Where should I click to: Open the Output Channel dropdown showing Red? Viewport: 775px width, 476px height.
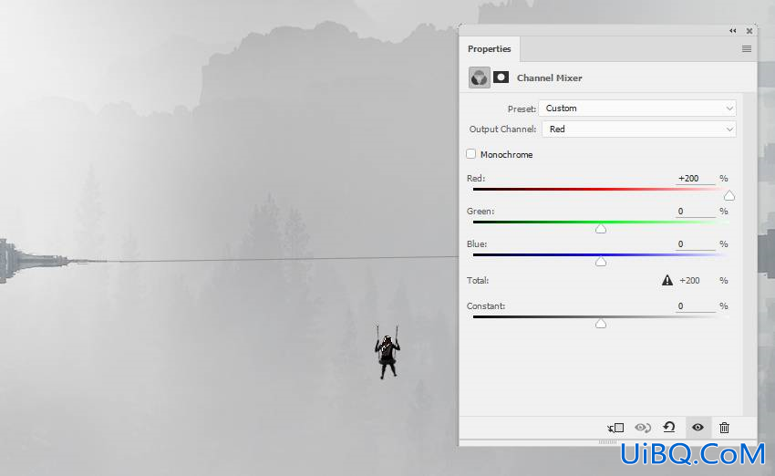pos(638,129)
